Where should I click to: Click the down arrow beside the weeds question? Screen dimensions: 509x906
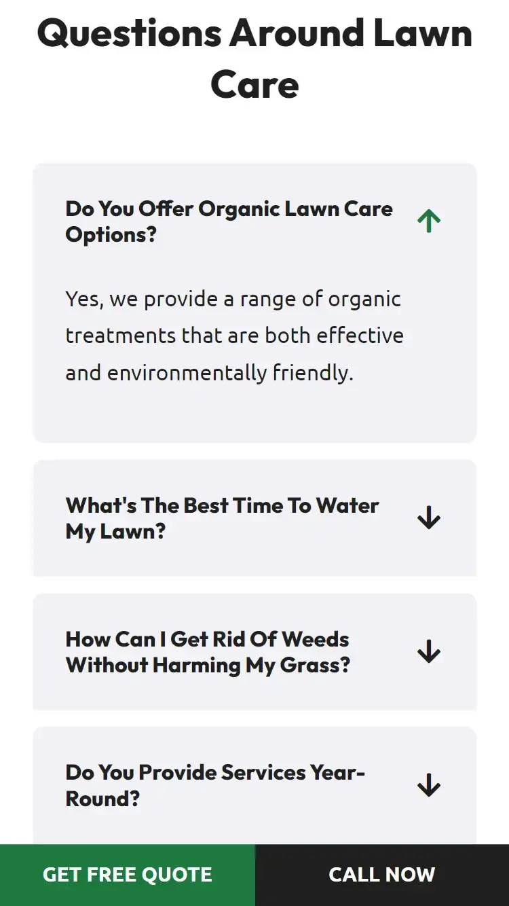(429, 652)
